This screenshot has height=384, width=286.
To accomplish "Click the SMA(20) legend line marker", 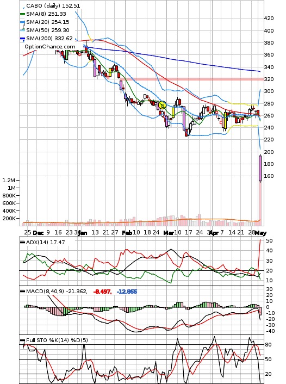I will [x=22, y=22].
